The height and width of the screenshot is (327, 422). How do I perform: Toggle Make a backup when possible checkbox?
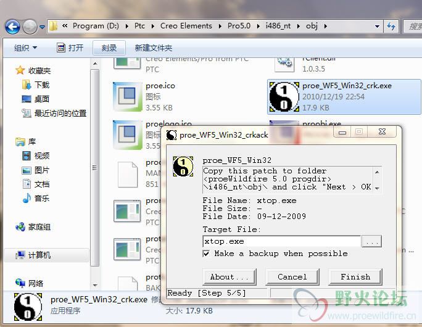(206, 254)
